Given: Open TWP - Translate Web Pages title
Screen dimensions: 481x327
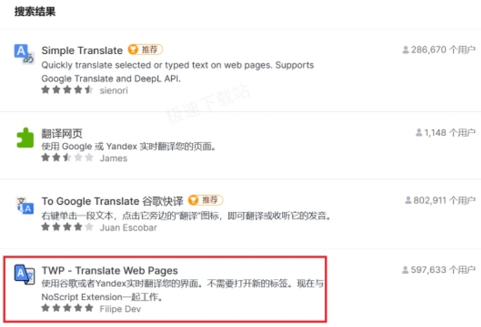Looking at the screenshot, I should coord(109,271).
